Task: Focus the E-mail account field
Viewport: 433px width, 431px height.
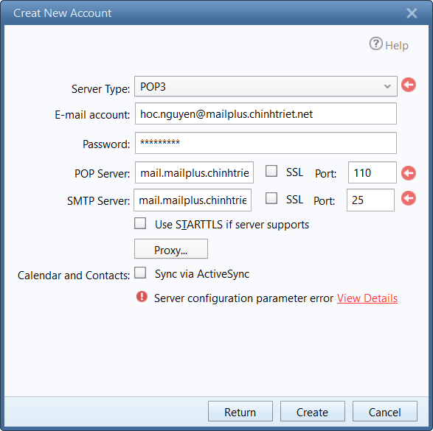Action: [x=266, y=113]
